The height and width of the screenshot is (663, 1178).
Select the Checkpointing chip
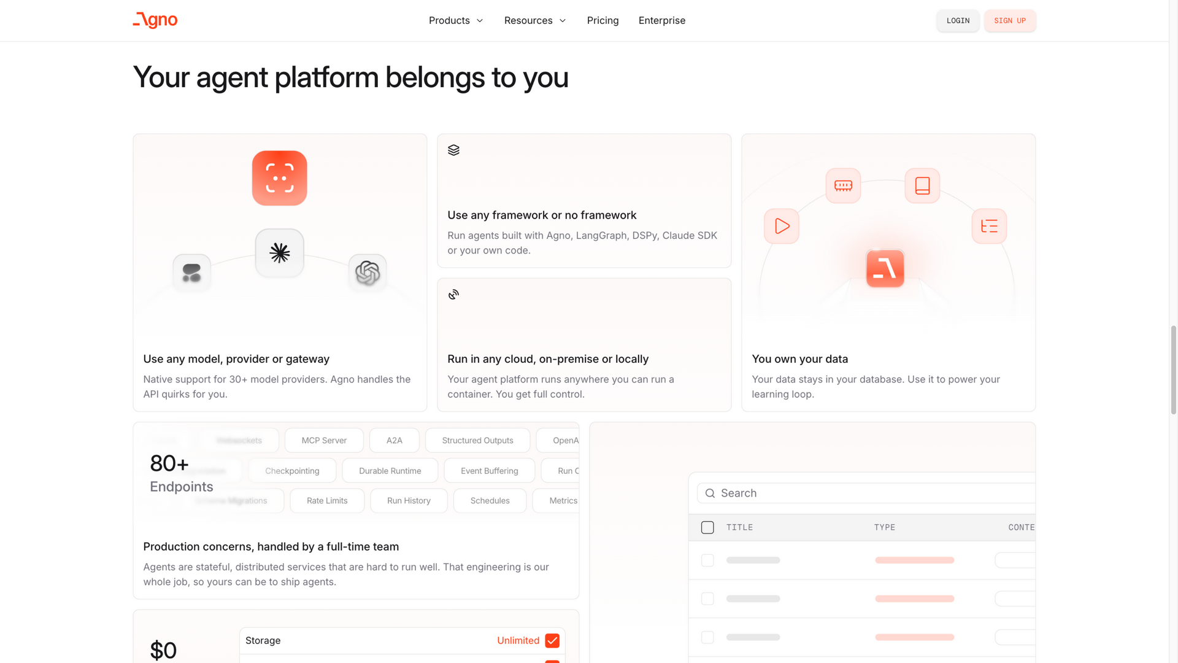pyautogui.click(x=292, y=471)
